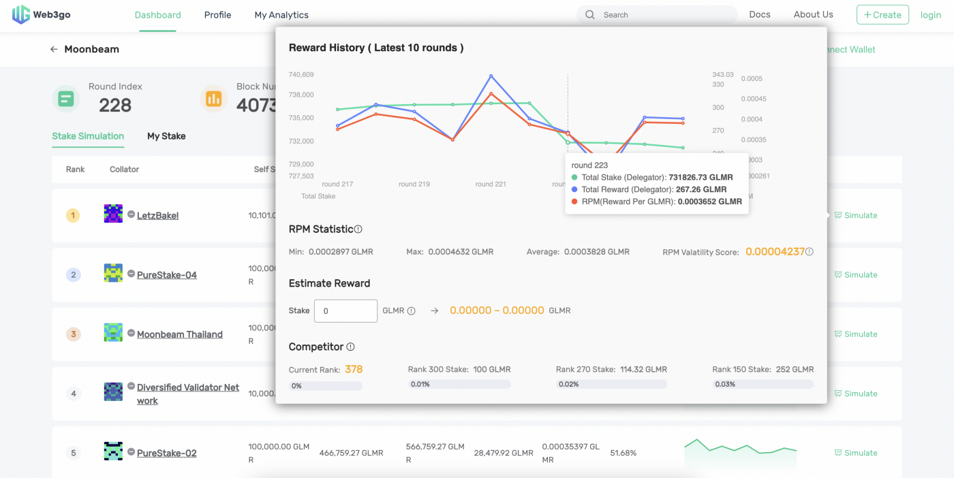This screenshot has height=478, width=954.
Task: Simulate staking for Diversified Validator Network
Action: click(856, 394)
